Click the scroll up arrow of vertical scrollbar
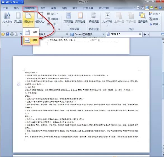The image size is (164, 157). point(163,42)
